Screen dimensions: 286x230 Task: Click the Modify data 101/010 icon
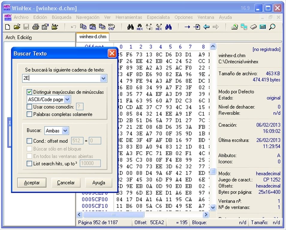tap(111, 27)
